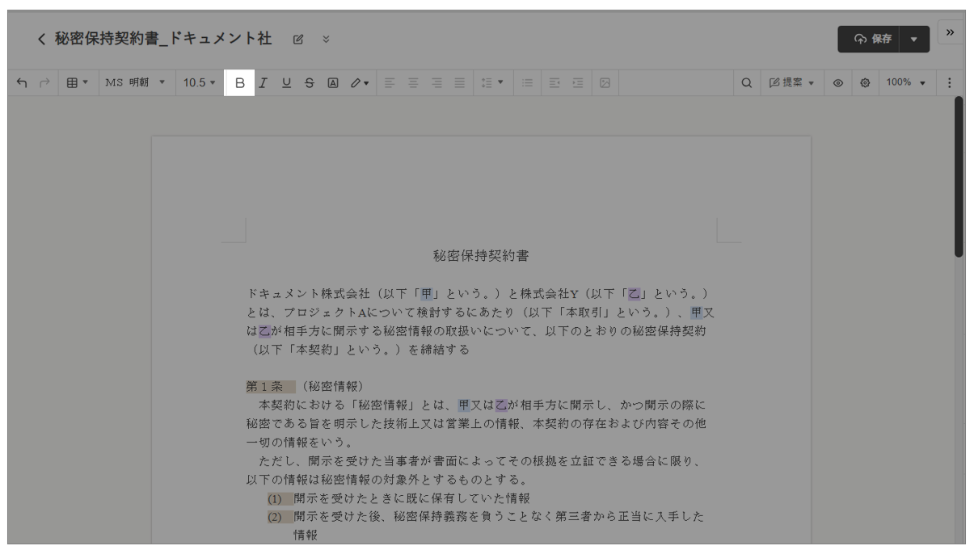Toggle underline text formatting
This screenshot has height=550, width=974.
(x=286, y=82)
